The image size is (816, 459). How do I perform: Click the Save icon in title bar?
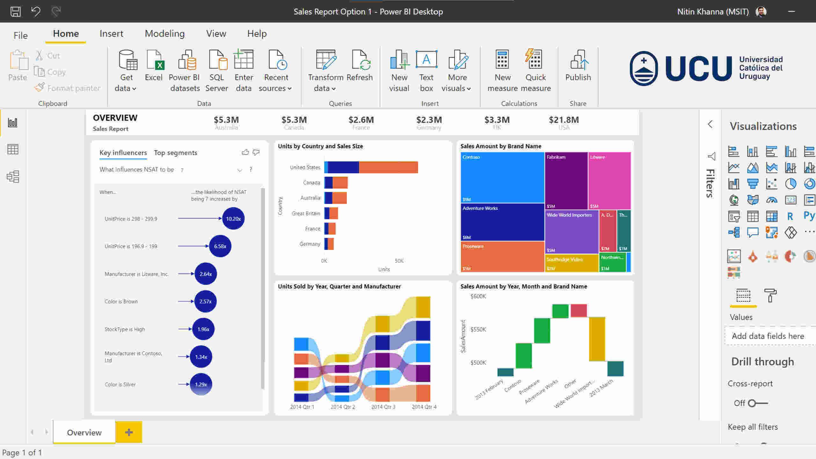[15, 11]
